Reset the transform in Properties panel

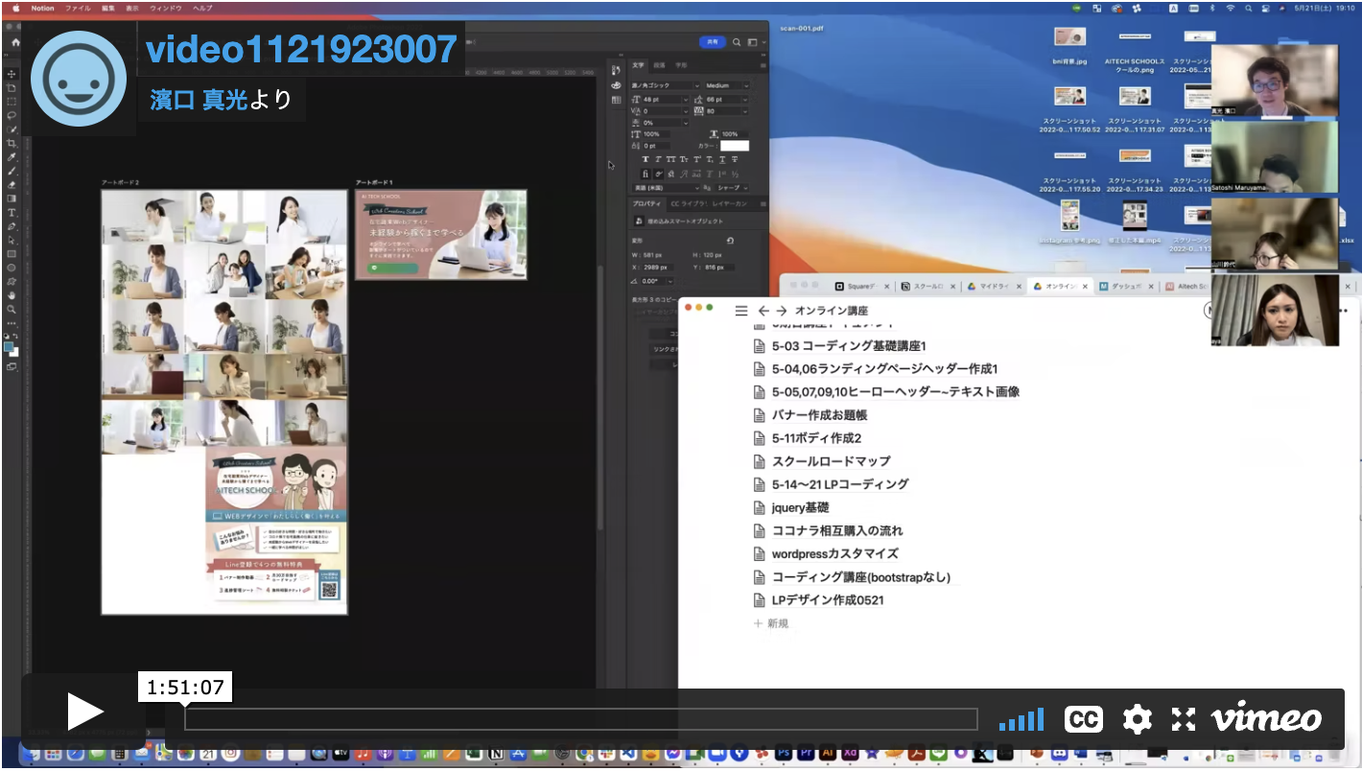[730, 241]
